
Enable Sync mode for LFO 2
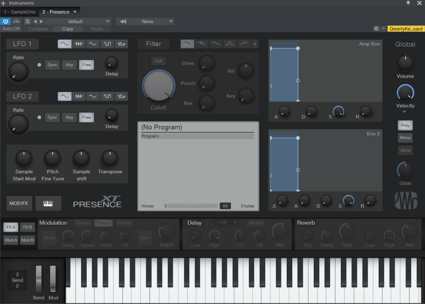[52, 118]
